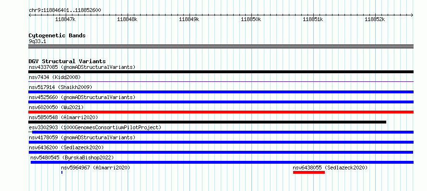Click the nsv4525660 label text

(82, 97)
